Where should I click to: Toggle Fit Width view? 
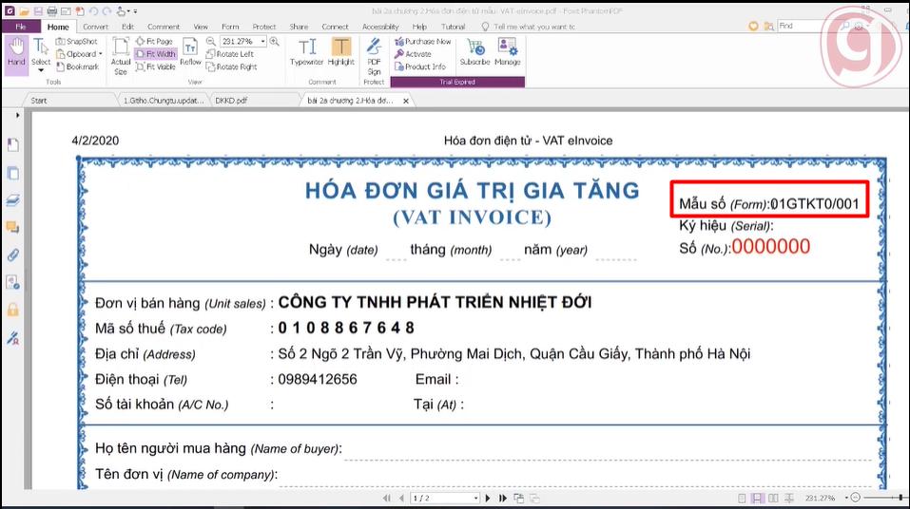pos(155,54)
